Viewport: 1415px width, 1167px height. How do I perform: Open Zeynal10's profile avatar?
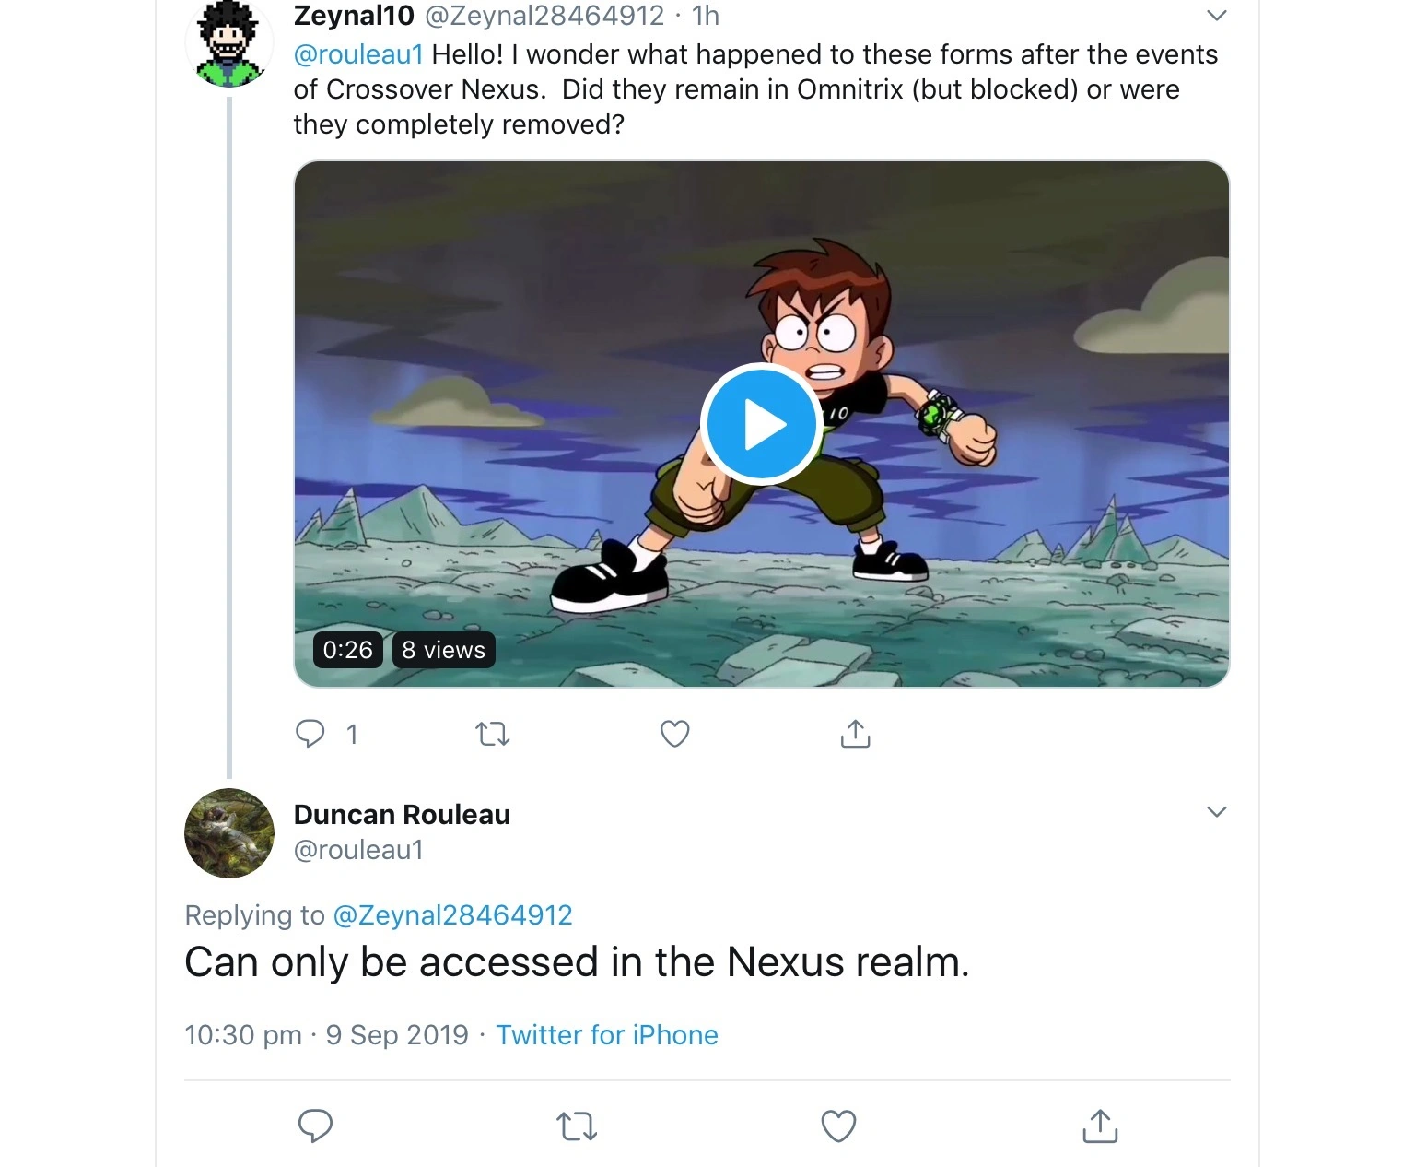coord(228,42)
